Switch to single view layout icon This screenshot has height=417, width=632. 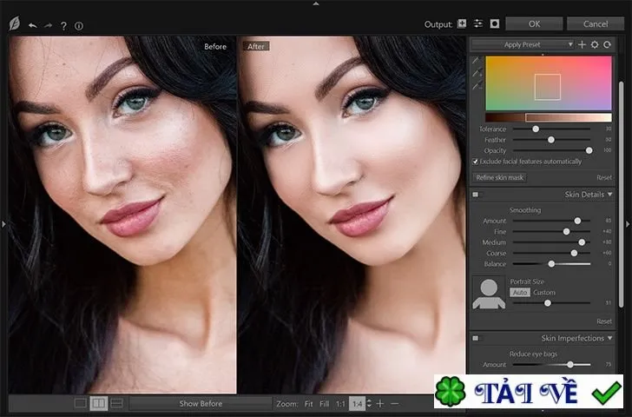[81, 403]
